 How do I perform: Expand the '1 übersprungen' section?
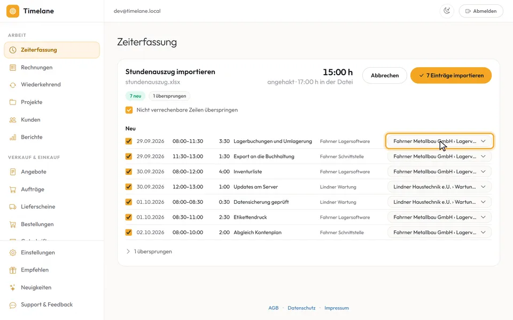click(x=149, y=251)
